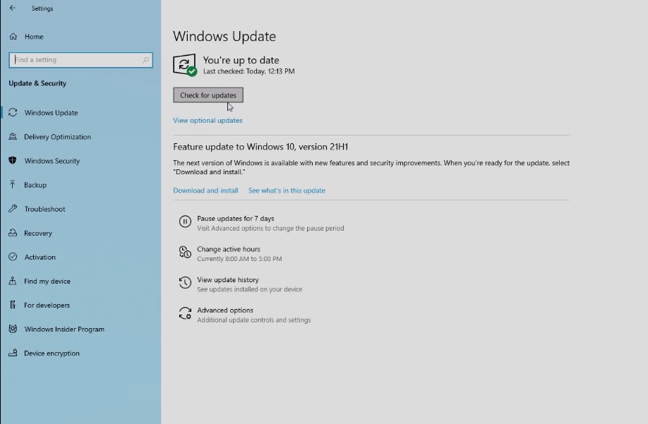Image resolution: width=648 pixels, height=424 pixels.
Task: Open Advanced options text
Action: (224, 310)
